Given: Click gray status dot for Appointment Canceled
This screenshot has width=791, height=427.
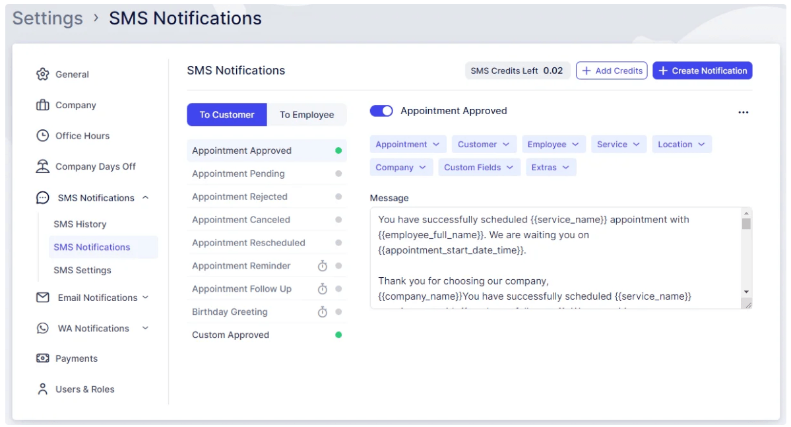Looking at the screenshot, I should pyautogui.click(x=338, y=220).
